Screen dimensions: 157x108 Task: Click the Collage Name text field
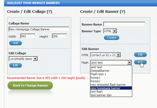(39, 29)
